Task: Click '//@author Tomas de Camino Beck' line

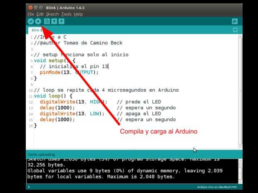Action: (x=78, y=43)
